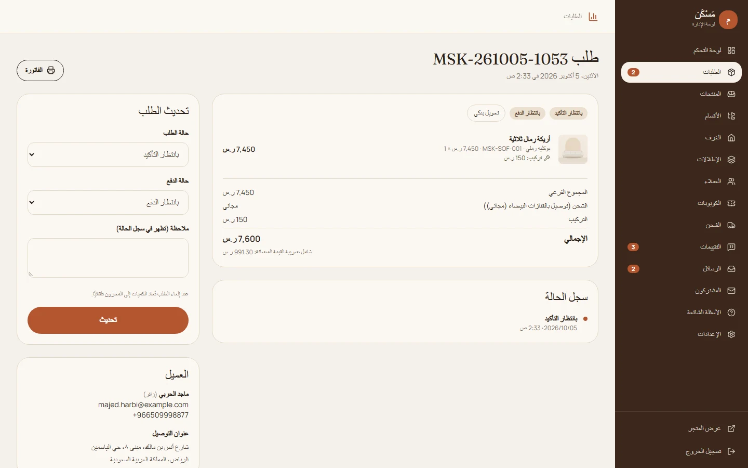This screenshot has width=748, height=468.
Task: Click the الغرف home icon
Action: [731, 138]
